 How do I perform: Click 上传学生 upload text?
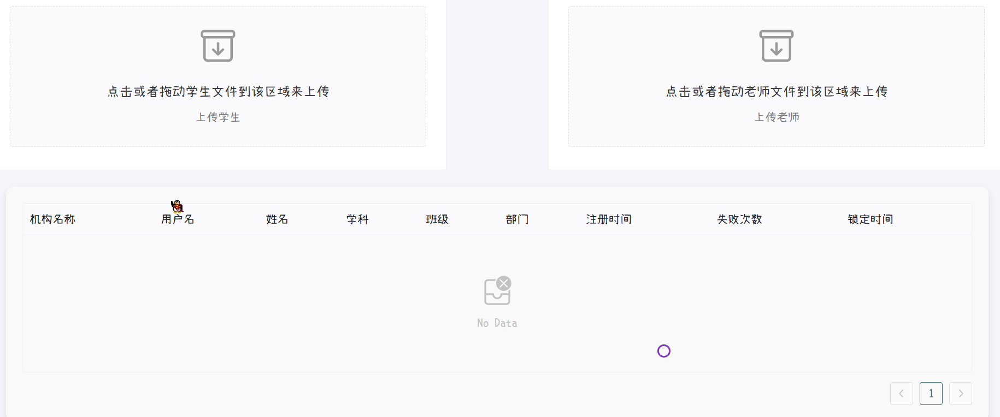click(218, 117)
